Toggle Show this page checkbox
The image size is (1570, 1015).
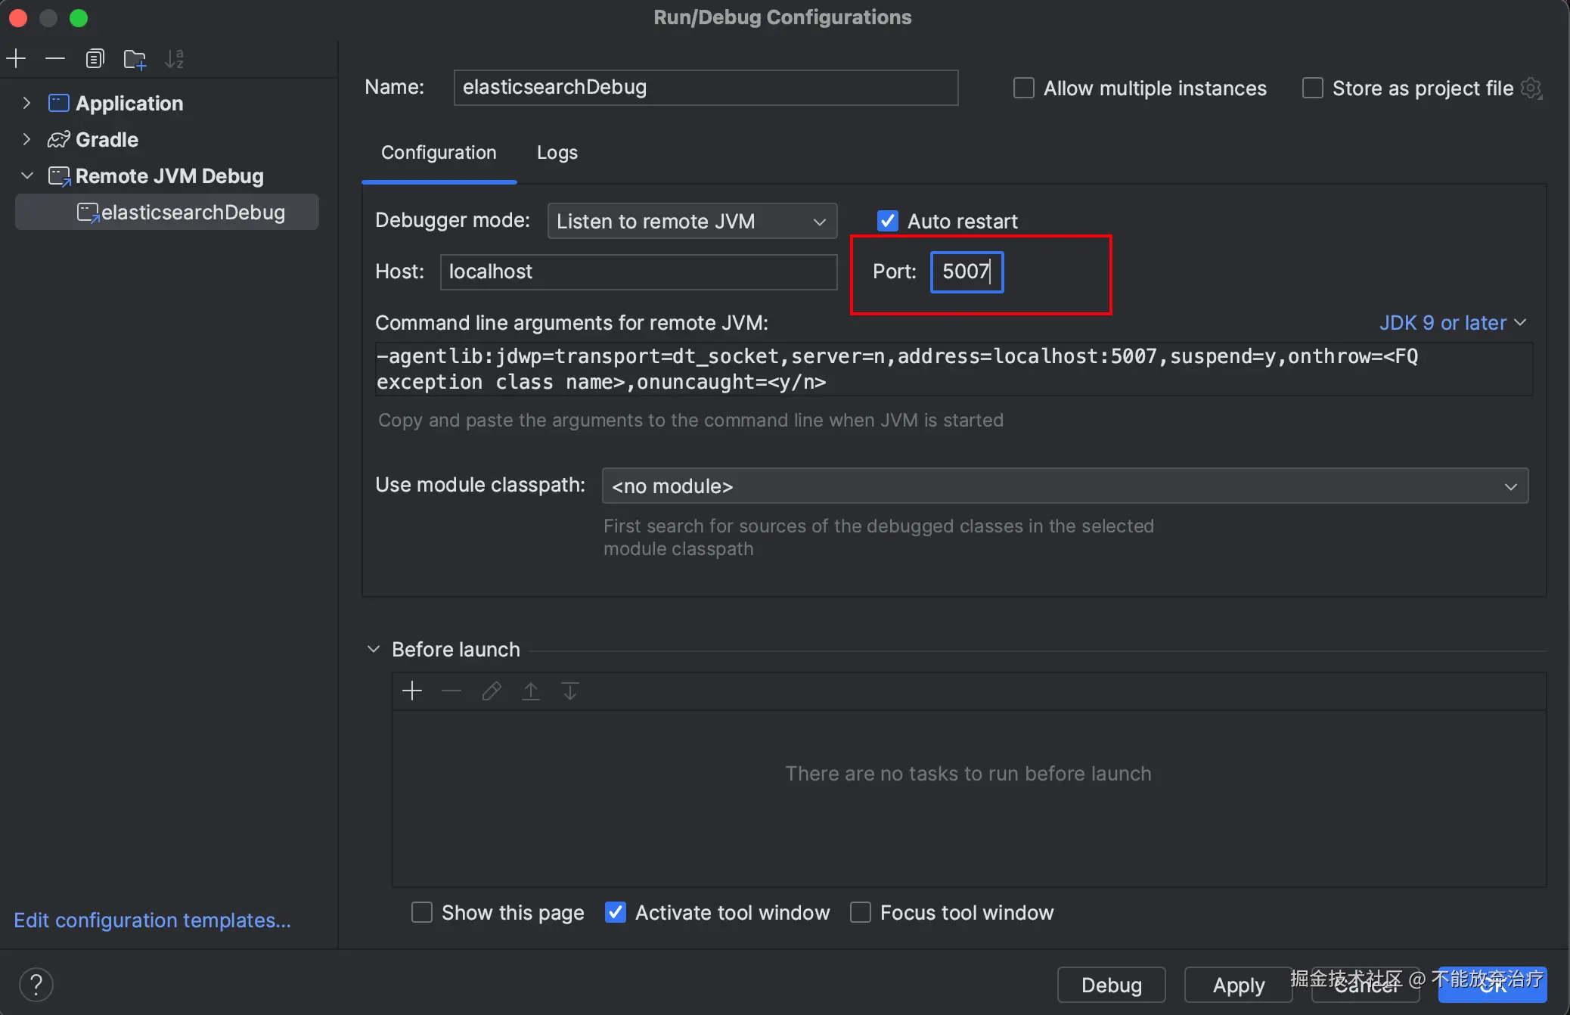click(x=422, y=912)
